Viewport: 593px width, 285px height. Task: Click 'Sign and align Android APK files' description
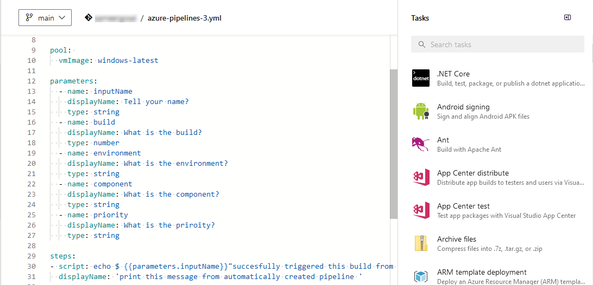coord(483,116)
